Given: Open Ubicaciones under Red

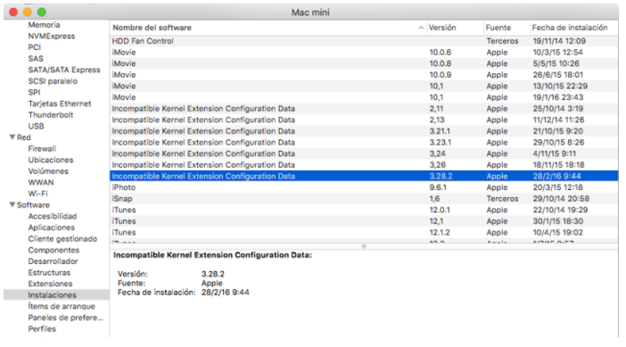Looking at the screenshot, I should coord(51,160).
